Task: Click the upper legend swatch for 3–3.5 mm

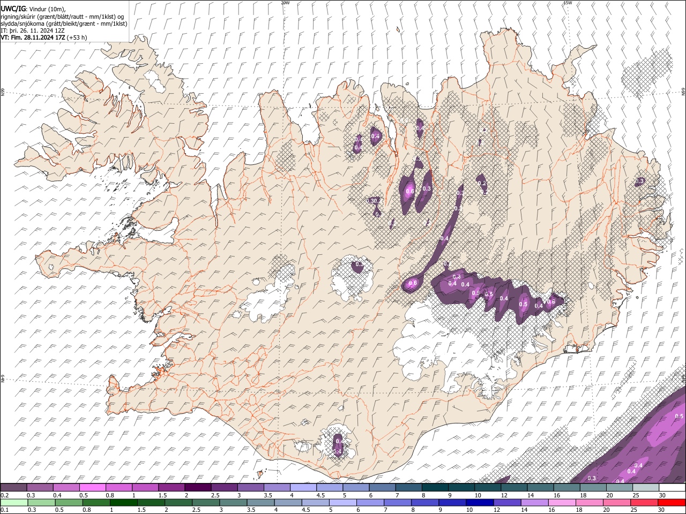Action: coord(250,487)
